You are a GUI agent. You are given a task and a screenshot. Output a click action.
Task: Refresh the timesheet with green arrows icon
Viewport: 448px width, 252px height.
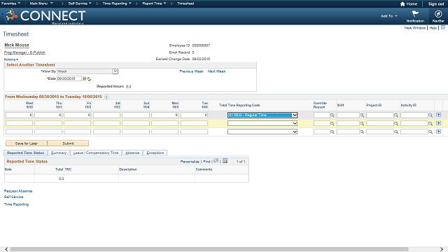coord(89,79)
